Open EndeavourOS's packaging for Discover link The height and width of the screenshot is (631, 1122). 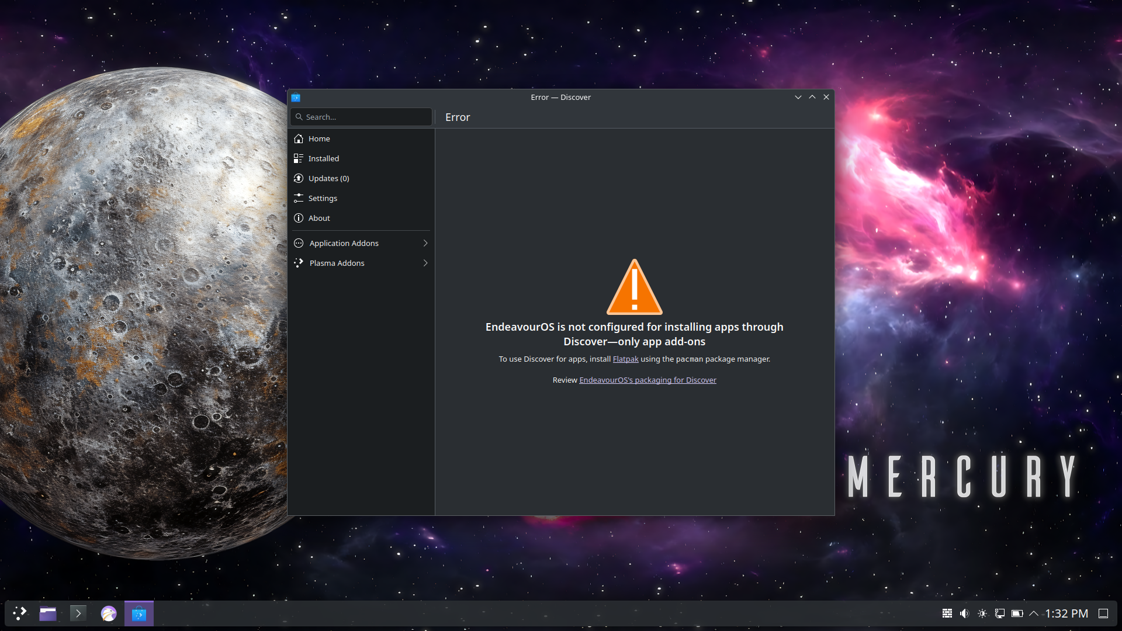pyautogui.click(x=647, y=380)
